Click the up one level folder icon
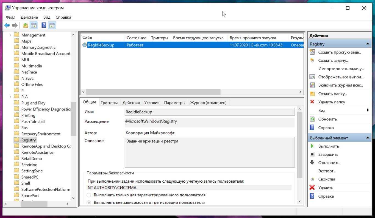 (25, 26)
